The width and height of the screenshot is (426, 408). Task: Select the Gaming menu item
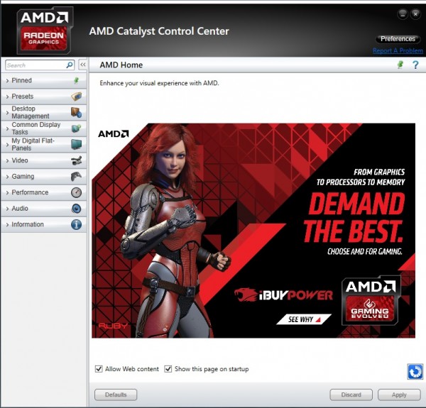click(x=44, y=177)
